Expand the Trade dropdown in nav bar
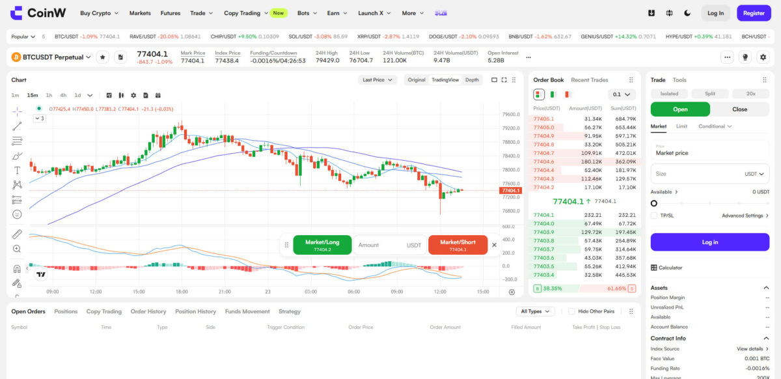 click(x=201, y=13)
